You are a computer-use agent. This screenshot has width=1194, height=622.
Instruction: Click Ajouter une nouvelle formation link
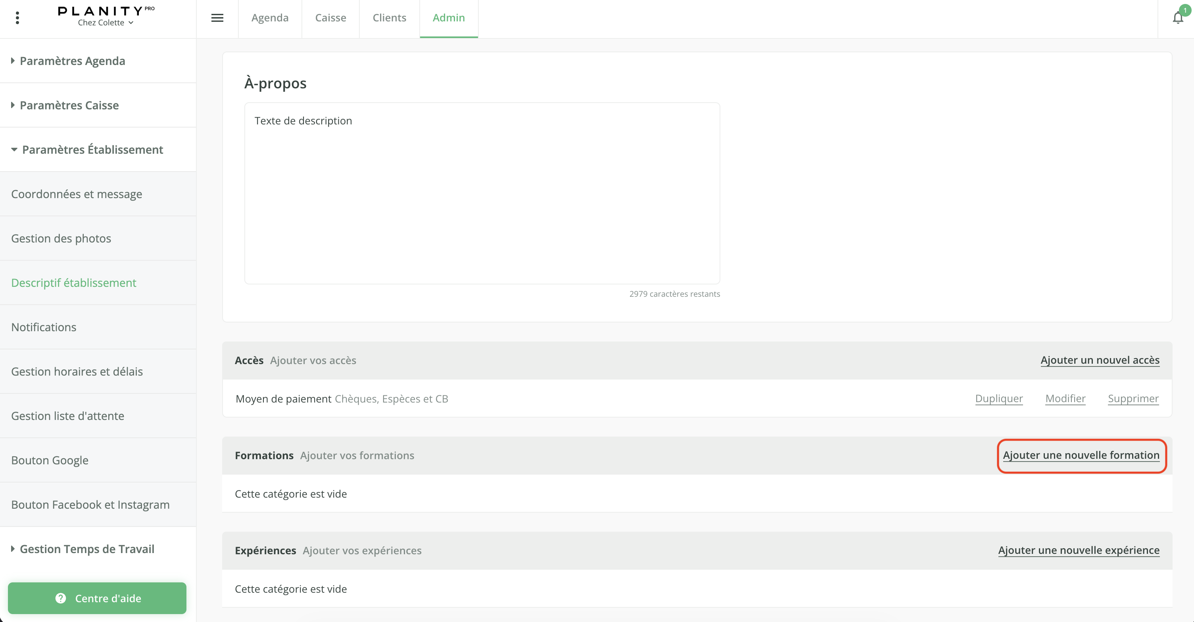pyautogui.click(x=1081, y=455)
